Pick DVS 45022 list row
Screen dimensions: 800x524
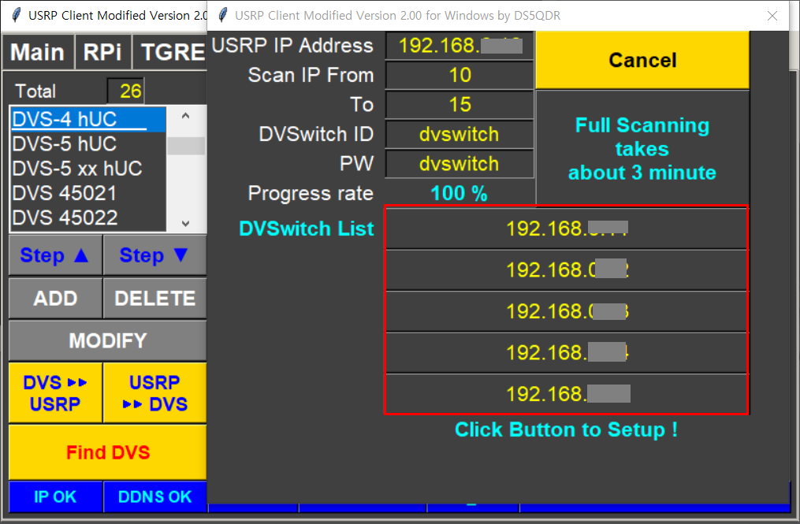[88, 217]
